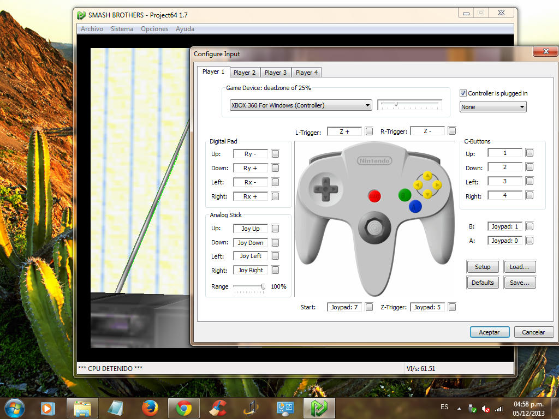559x419 pixels.
Task: Open the Opciones menu
Action: [154, 29]
